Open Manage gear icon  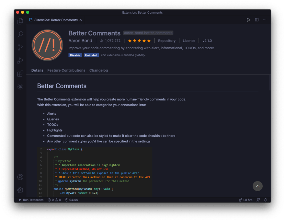(x=20, y=190)
